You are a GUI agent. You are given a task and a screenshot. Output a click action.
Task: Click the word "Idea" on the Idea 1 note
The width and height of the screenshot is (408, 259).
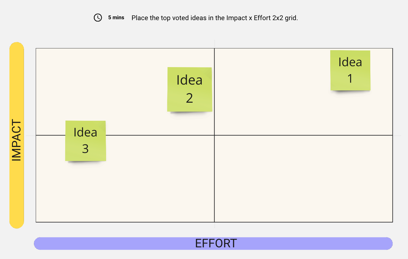[x=350, y=62]
